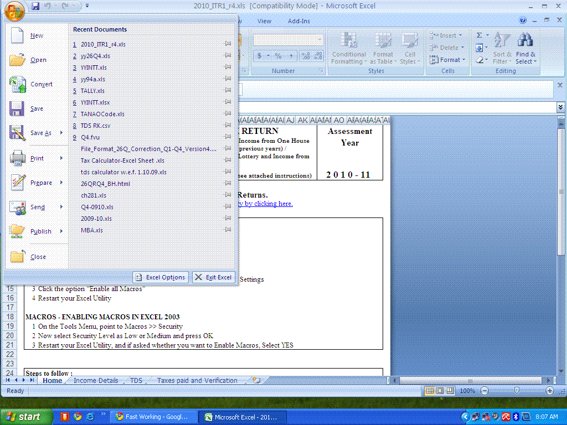Click the New document icon
The height and width of the screenshot is (425, 567).
(x=17, y=35)
